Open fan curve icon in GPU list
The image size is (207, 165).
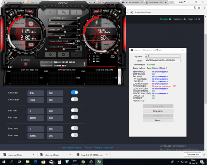113,57
